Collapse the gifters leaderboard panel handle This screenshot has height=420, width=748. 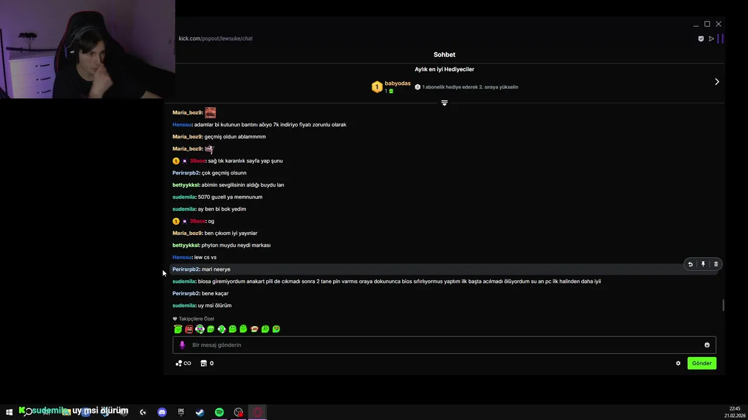(x=444, y=103)
